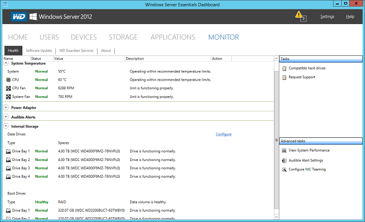Click the Tasks panel header
The height and width of the screenshot is (222, 365).
pos(321,59)
